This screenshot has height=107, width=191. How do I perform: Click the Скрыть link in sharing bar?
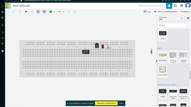click(x=121, y=103)
